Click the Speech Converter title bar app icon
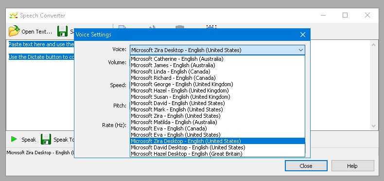 point(14,16)
